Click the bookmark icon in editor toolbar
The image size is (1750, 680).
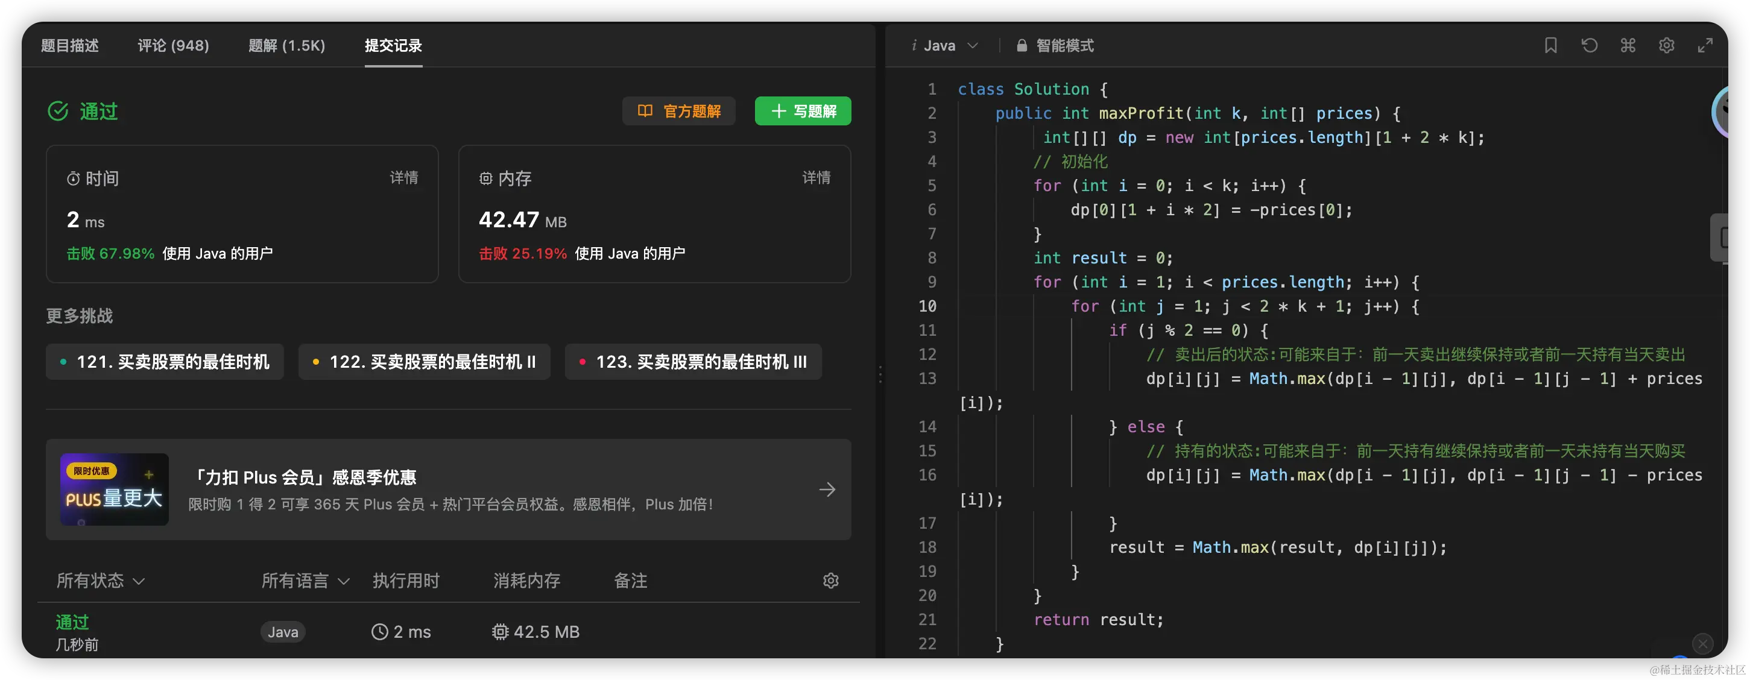[1550, 46]
